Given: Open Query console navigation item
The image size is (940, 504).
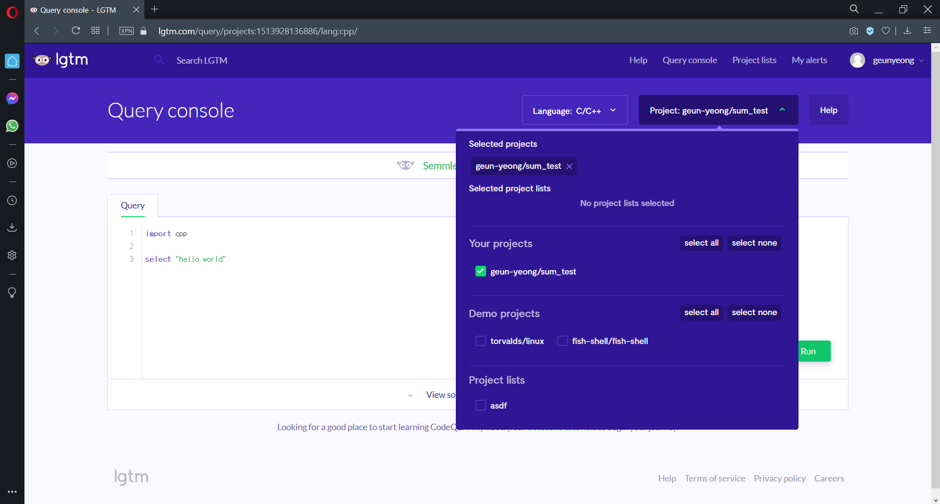Looking at the screenshot, I should pos(689,60).
